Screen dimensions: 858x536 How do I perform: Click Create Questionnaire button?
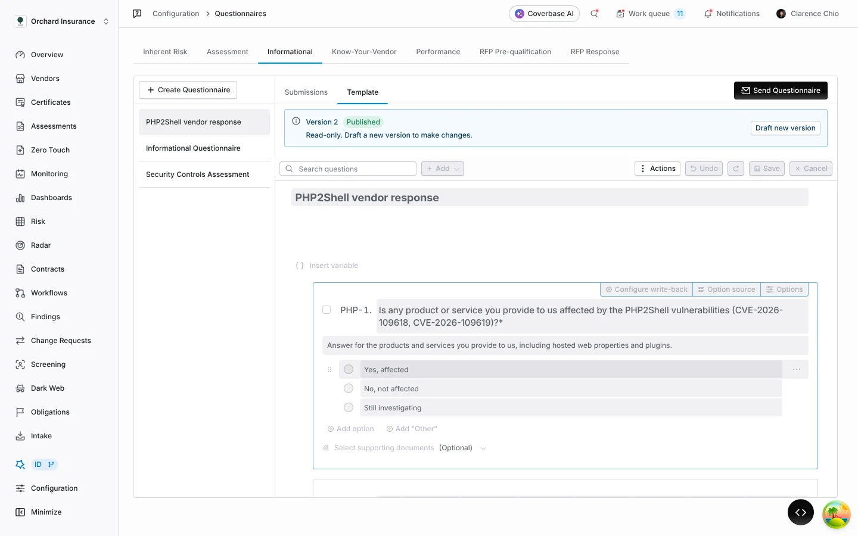(x=188, y=90)
